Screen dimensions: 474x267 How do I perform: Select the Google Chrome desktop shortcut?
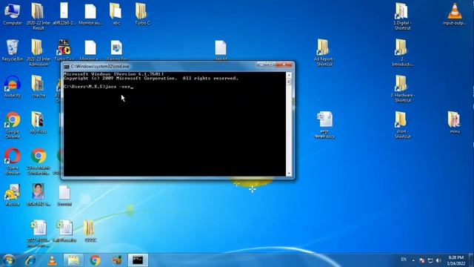[x=12, y=125]
